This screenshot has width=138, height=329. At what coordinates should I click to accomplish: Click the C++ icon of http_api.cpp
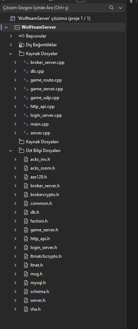26,106
